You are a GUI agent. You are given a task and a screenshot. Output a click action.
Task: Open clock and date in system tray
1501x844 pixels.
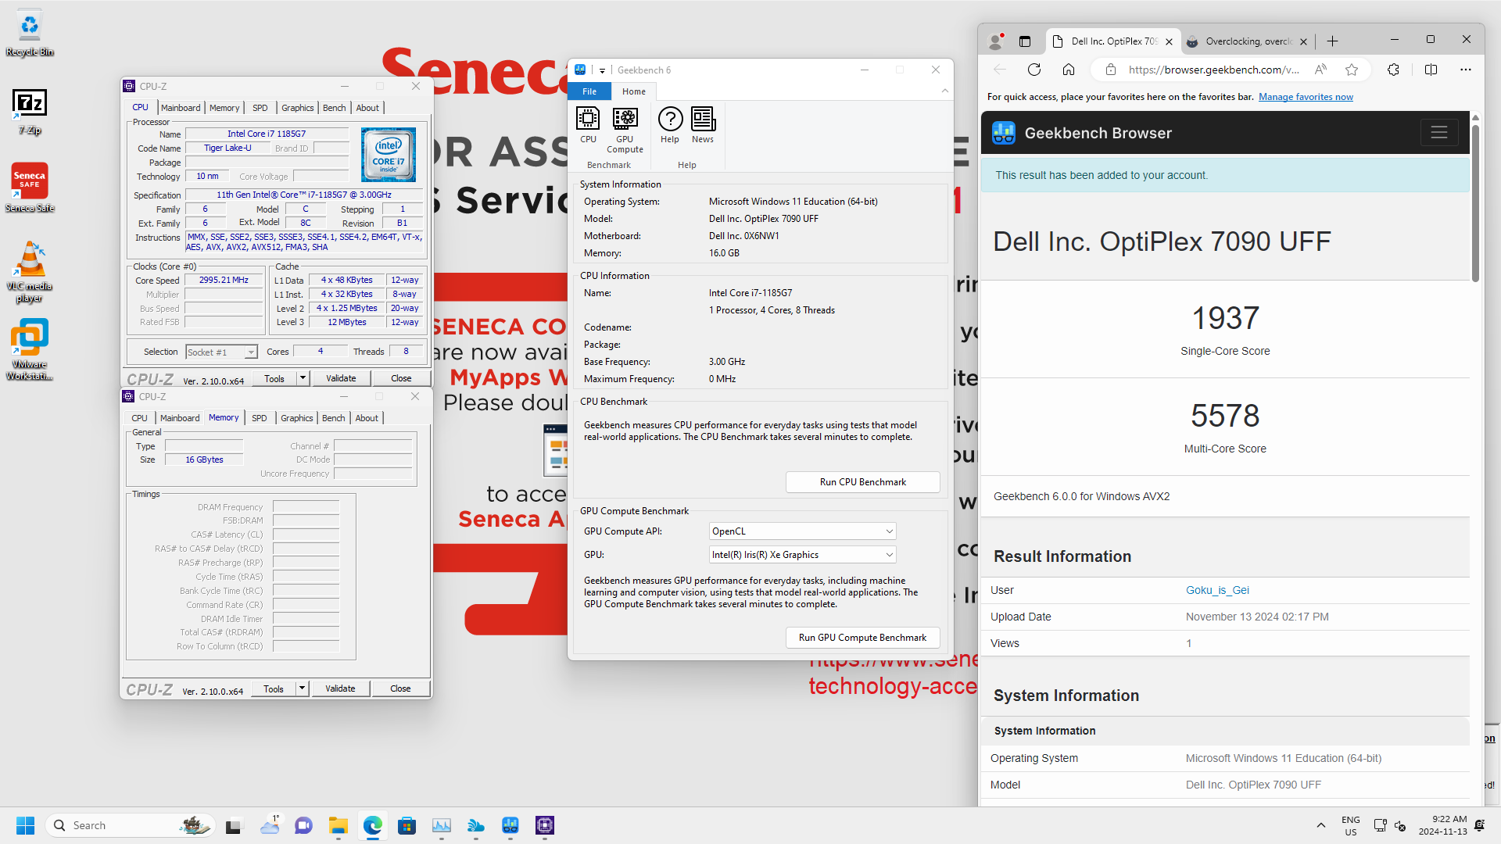(1442, 825)
